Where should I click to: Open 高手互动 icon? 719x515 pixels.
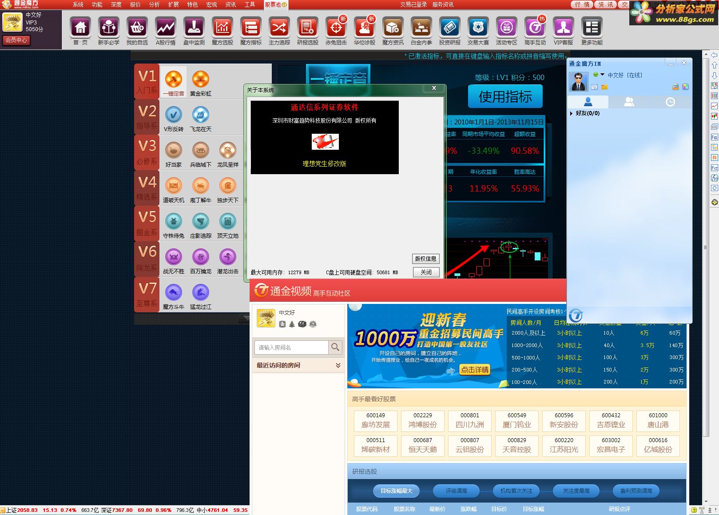pos(535,28)
